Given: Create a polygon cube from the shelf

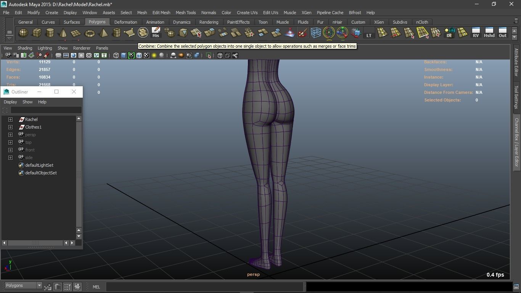Looking at the screenshot, I should [x=37, y=33].
